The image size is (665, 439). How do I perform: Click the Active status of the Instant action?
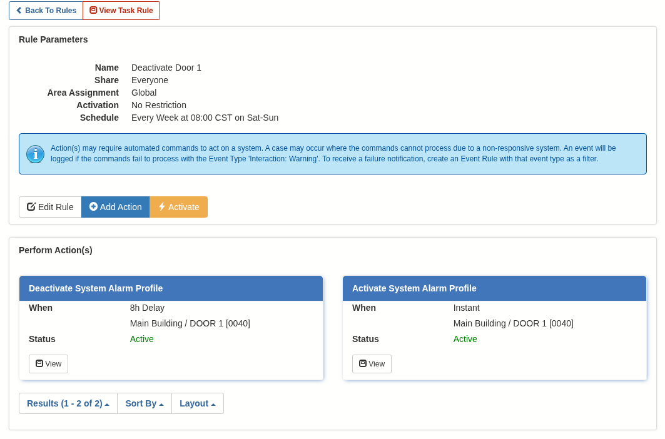[464, 339]
